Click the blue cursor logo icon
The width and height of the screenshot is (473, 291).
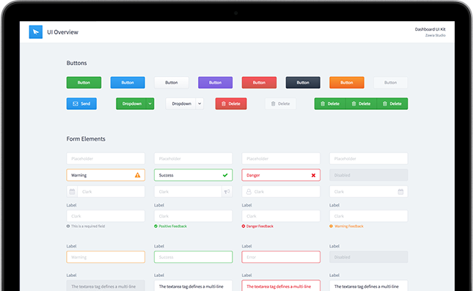pos(36,32)
